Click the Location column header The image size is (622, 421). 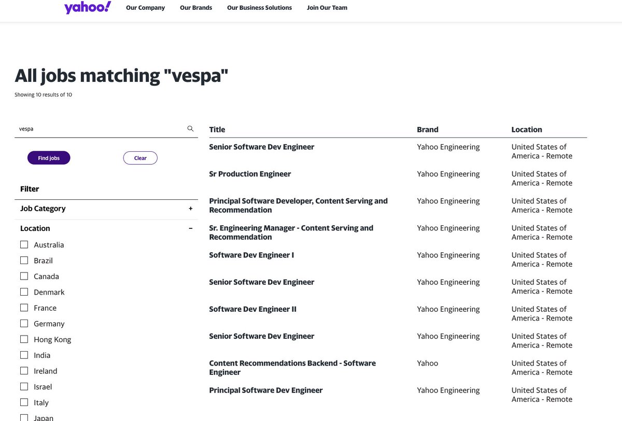click(x=527, y=129)
